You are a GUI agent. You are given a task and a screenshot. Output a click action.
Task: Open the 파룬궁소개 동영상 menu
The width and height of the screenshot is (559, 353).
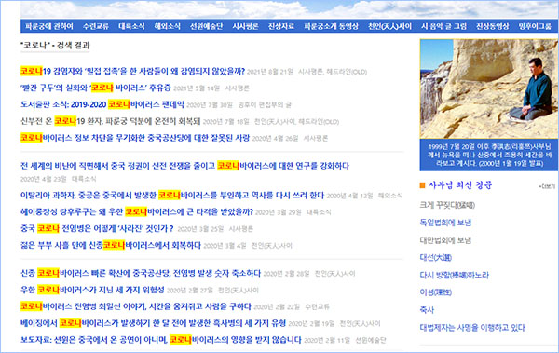[331, 26]
